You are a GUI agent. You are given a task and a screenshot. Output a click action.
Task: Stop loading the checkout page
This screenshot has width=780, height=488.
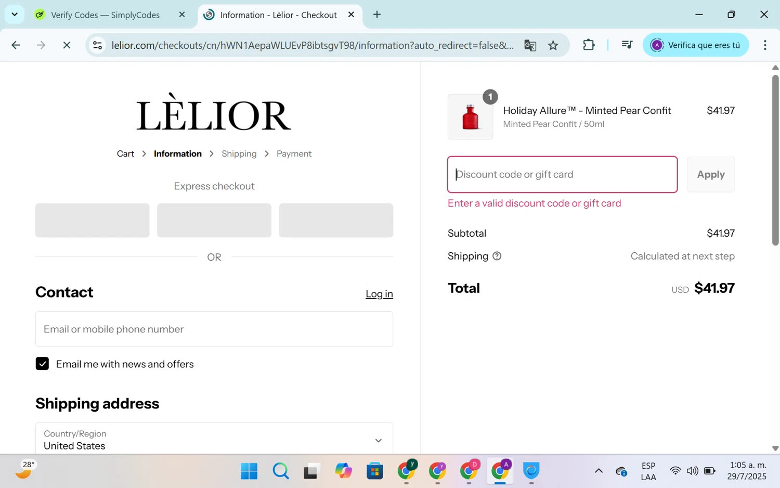67,45
